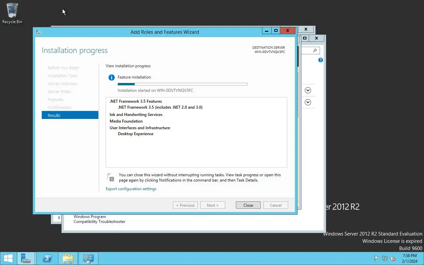
Task: Open the Control Panel taskbar icon
Action: click(x=88, y=258)
